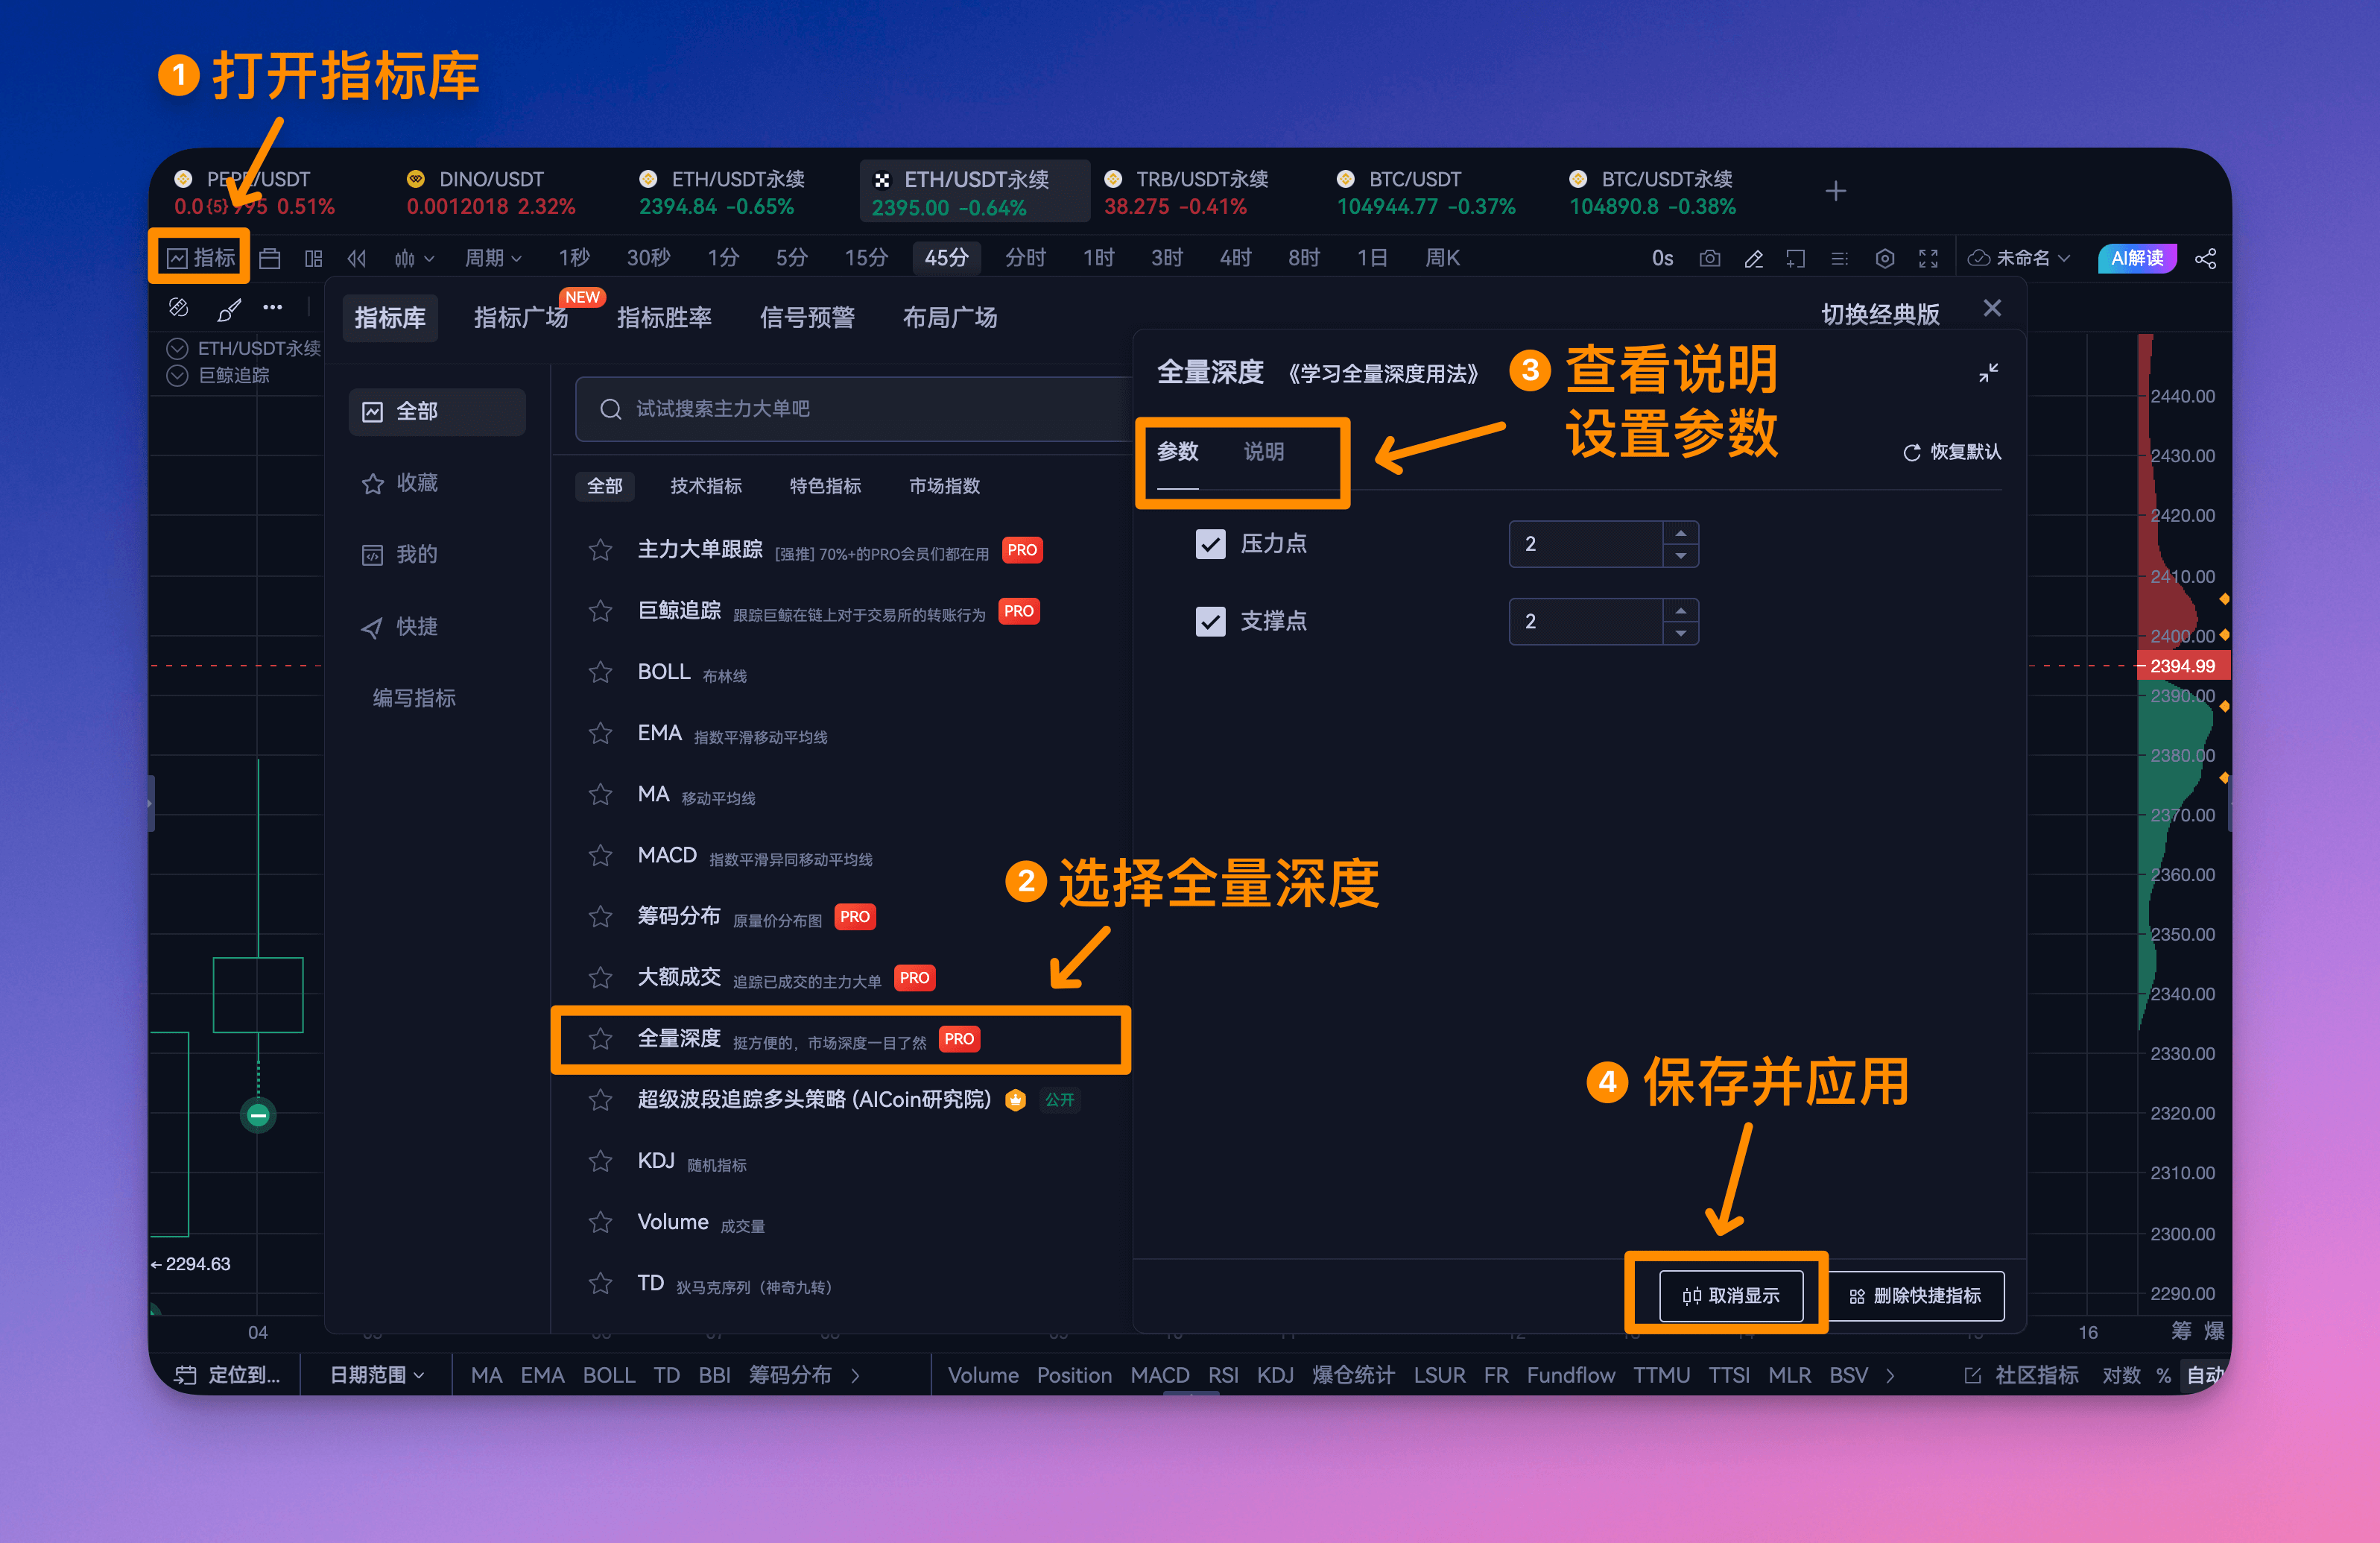Favorite the MACD indicator star
This screenshot has width=2380, height=1543.
coord(600,856)
